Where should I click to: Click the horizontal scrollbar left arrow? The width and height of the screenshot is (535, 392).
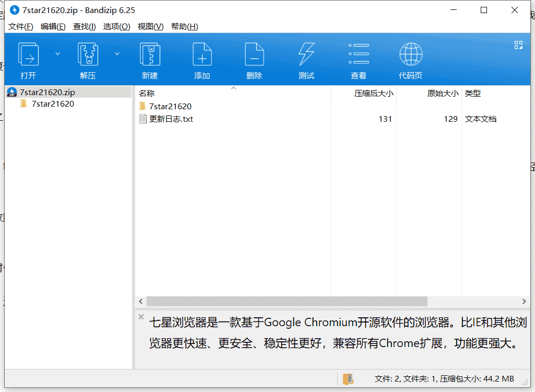[x=141, y=301]
